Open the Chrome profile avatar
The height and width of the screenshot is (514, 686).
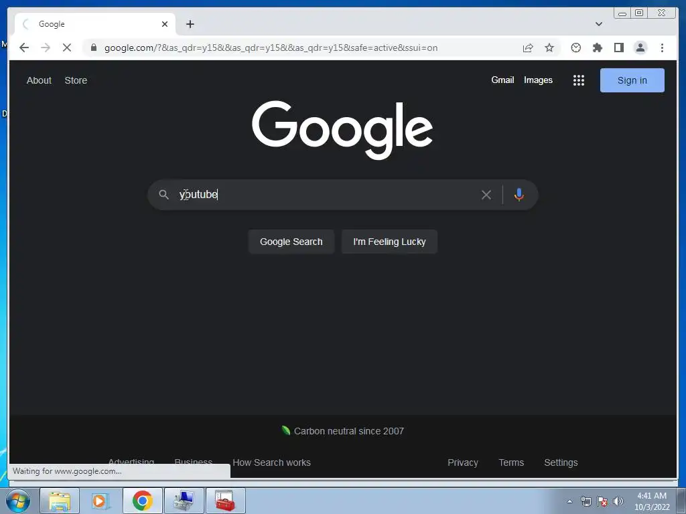pos(640,48)
